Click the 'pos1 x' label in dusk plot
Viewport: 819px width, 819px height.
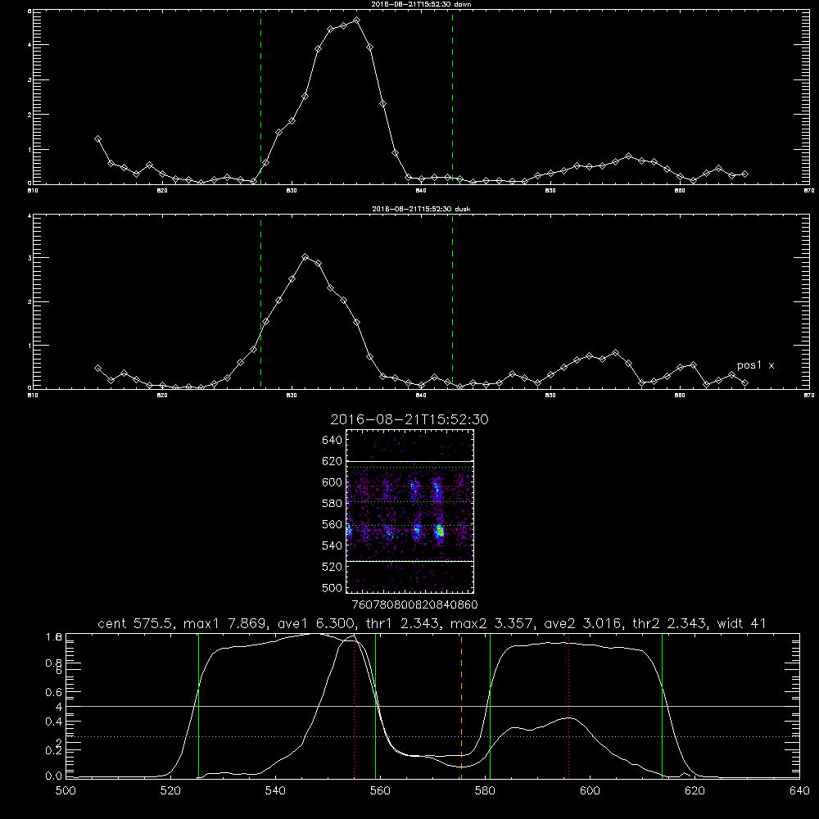(x=755, y=365)
